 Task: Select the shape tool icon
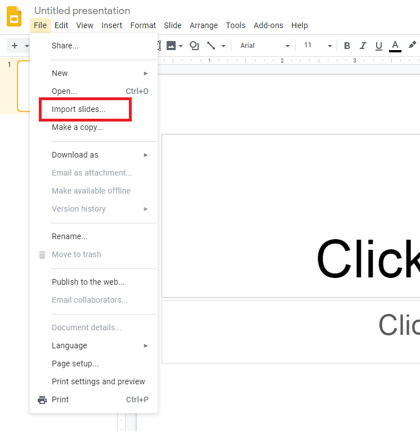tap(194, 46)
